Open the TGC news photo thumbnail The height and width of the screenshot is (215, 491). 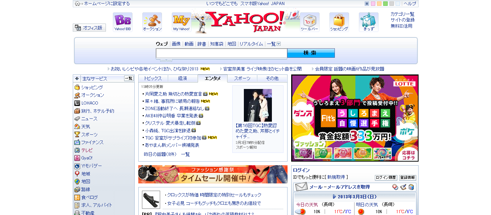[x=258, y=105]
